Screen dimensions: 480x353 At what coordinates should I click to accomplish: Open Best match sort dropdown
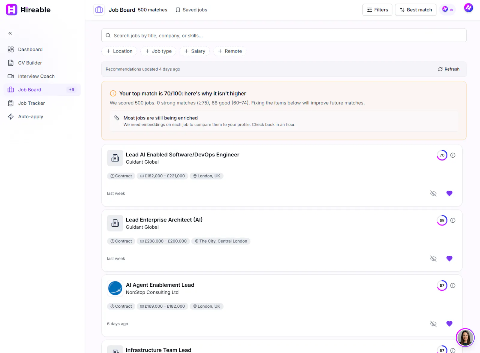click(415, 10)
